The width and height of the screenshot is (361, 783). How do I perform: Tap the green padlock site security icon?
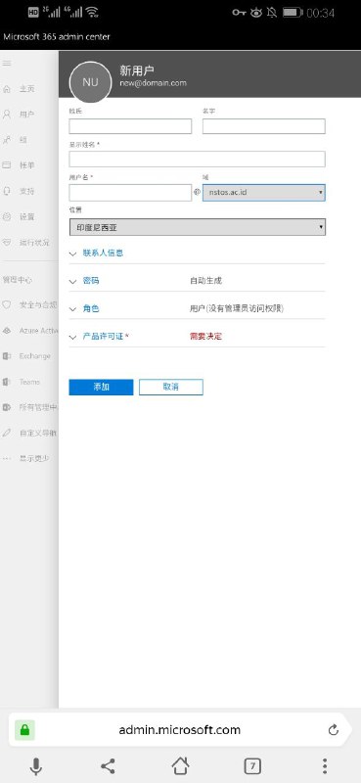click(24, 730)
